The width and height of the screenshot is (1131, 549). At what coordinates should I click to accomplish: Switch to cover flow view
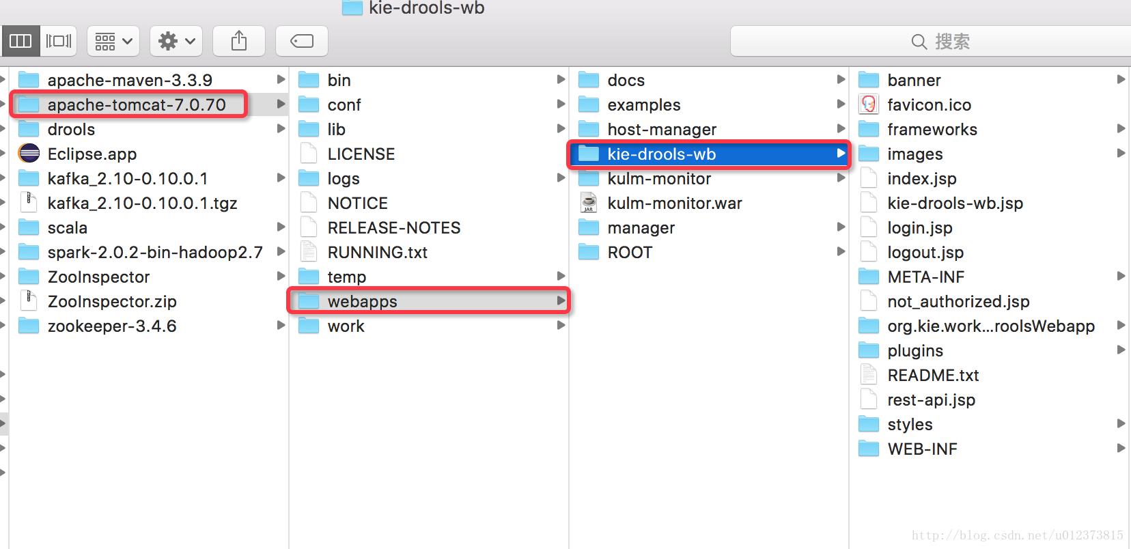(59, 41)
